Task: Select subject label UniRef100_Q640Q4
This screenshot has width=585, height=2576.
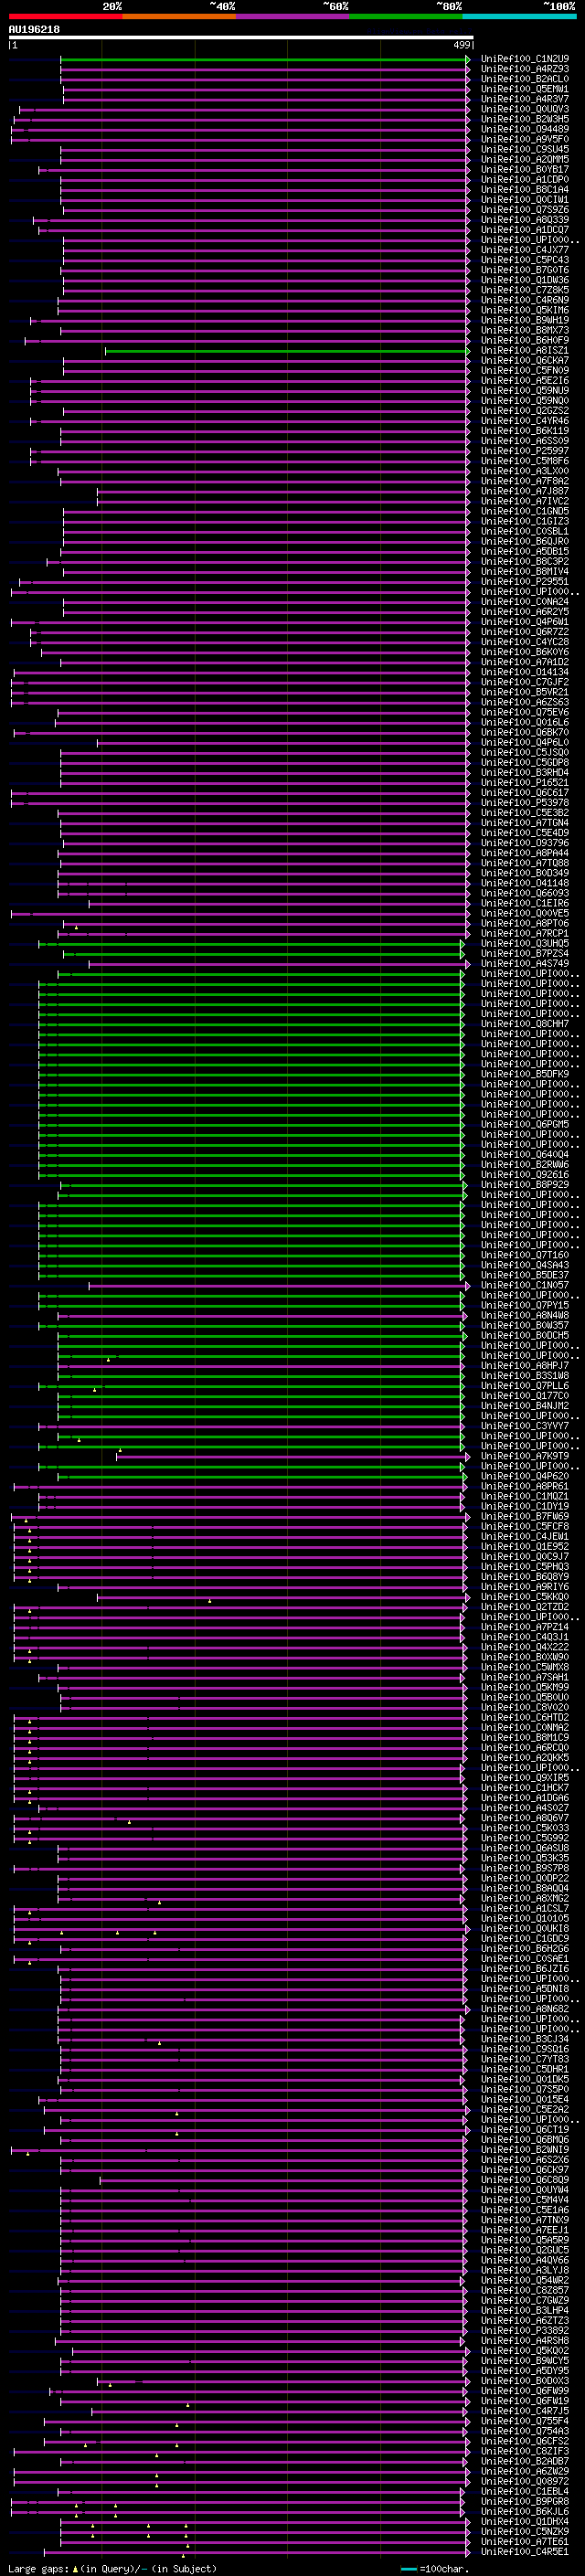Action: pos(525,1154)
